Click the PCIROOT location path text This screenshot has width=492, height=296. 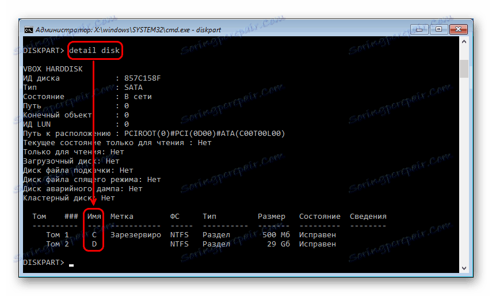tap(205, 134)
